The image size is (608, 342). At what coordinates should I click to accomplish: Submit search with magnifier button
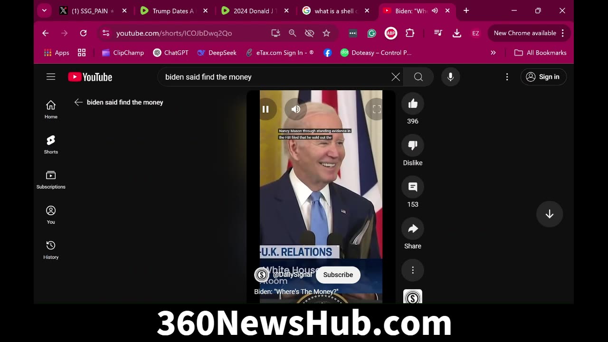(418, 77)
